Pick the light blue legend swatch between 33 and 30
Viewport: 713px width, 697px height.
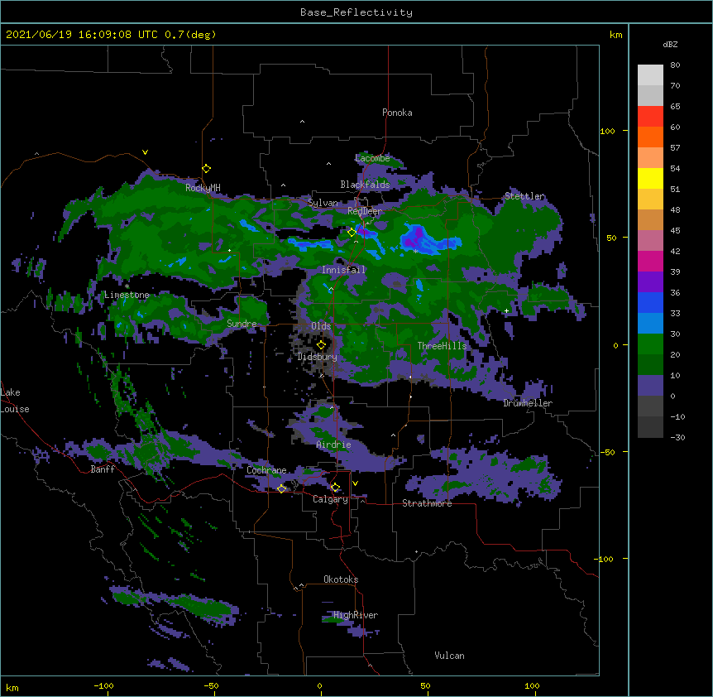[650, 324]
